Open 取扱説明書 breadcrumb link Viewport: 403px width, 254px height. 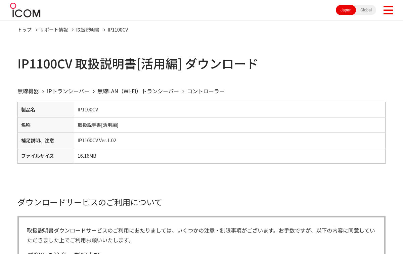88,30
